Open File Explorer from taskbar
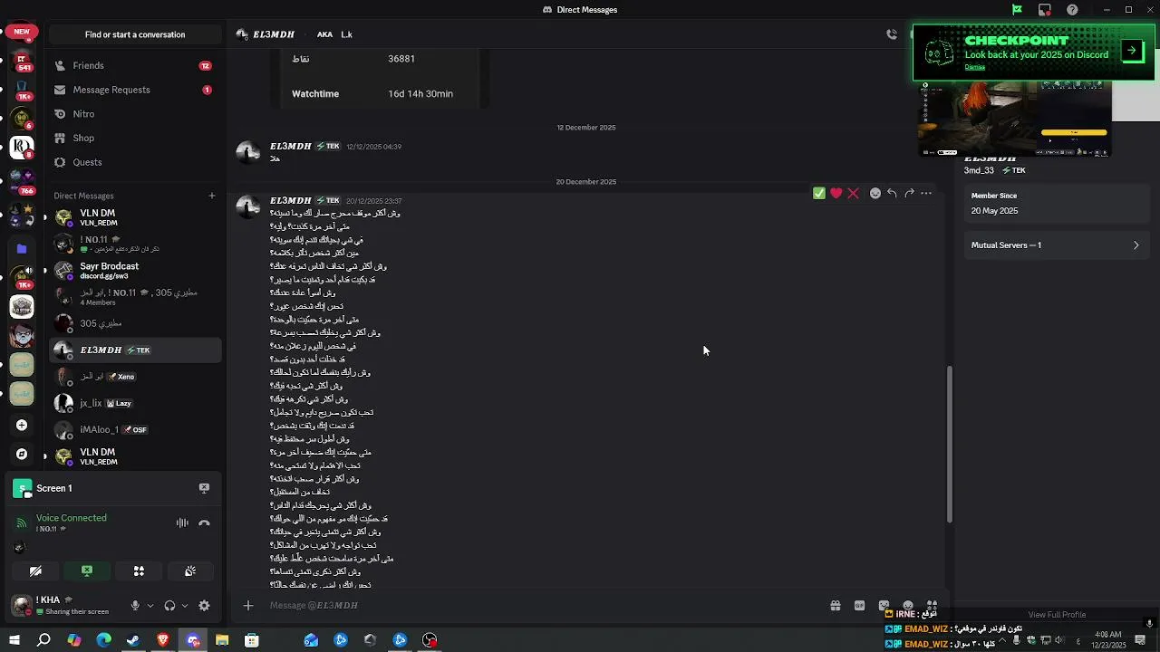 pyautogui.click(x=222, y=640)
